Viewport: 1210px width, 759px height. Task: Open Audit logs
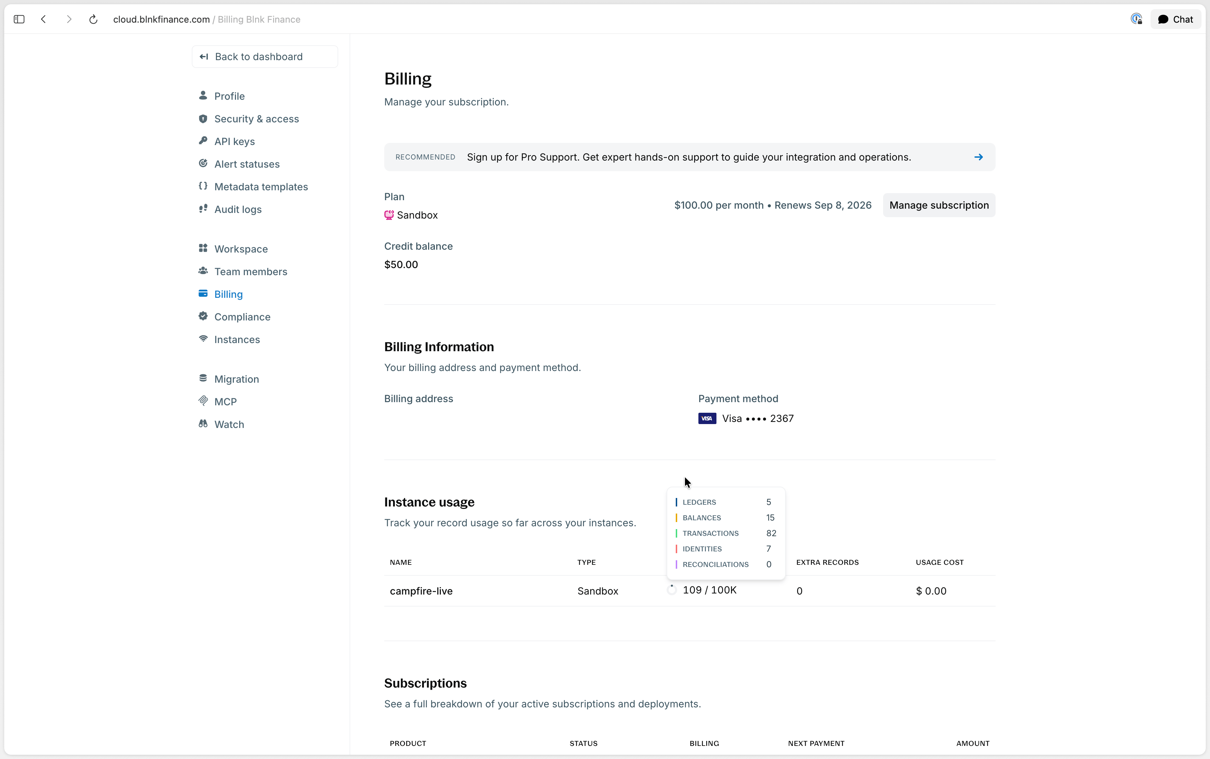point(238,209)
